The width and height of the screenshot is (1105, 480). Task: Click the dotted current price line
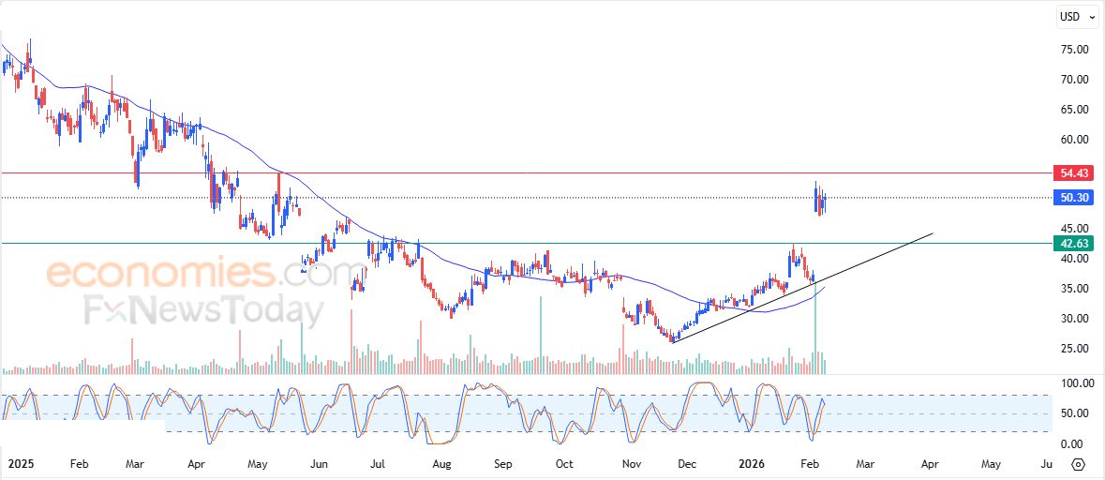[x=562, y=198]
